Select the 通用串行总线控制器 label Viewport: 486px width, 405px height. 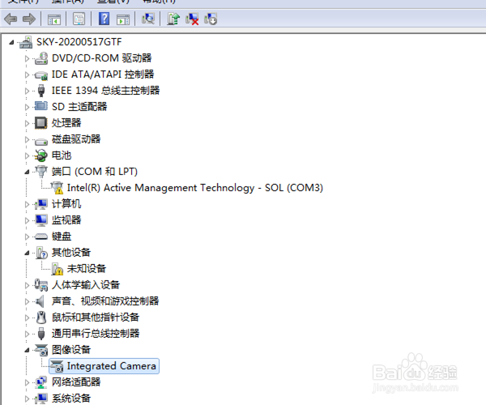tap(96, 334)
